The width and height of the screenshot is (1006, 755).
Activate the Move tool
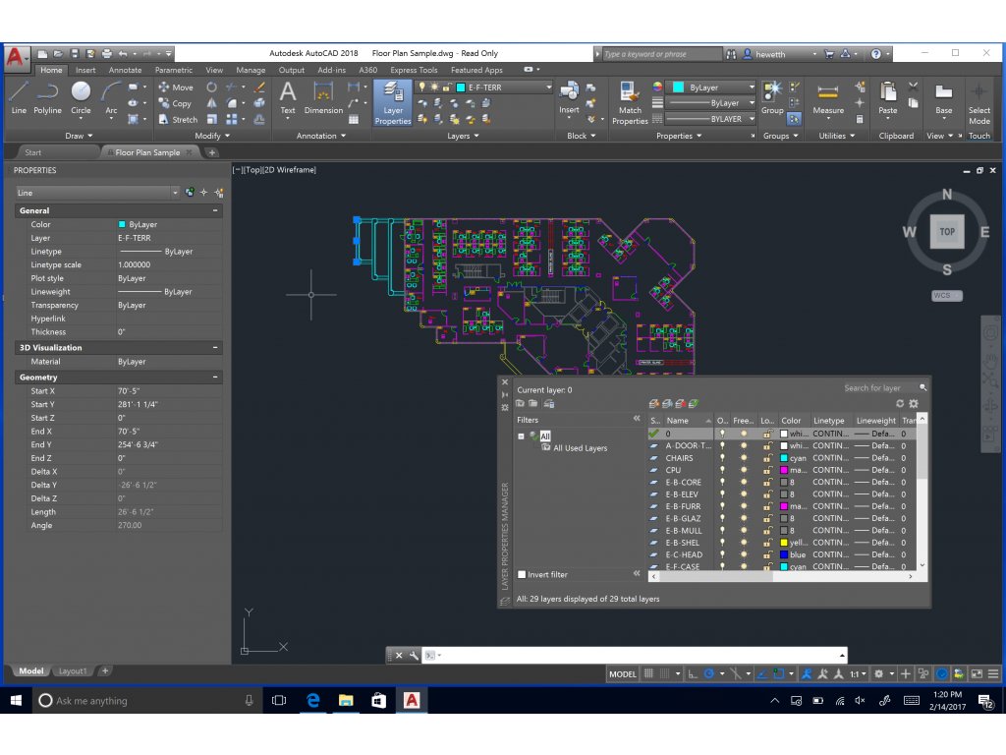click(176, 87)
